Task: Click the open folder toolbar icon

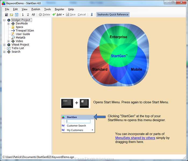Action: (x=12, y=14)
